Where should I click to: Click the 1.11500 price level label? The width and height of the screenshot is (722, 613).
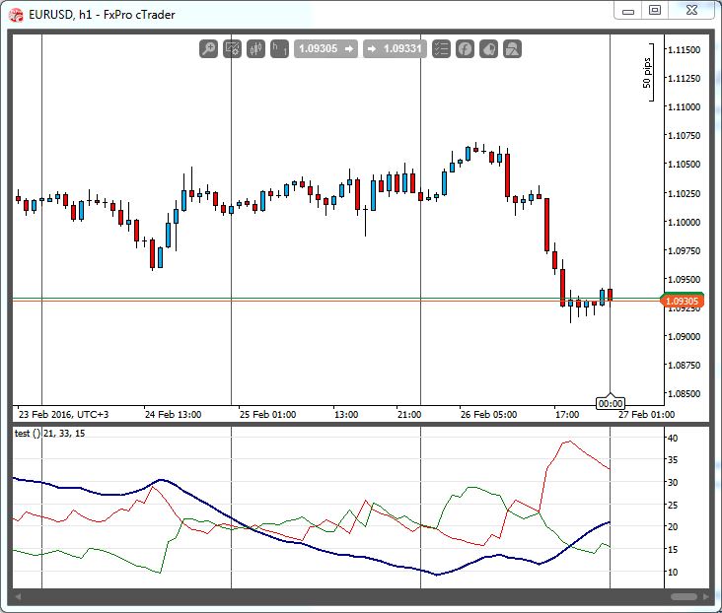point(685,49)
